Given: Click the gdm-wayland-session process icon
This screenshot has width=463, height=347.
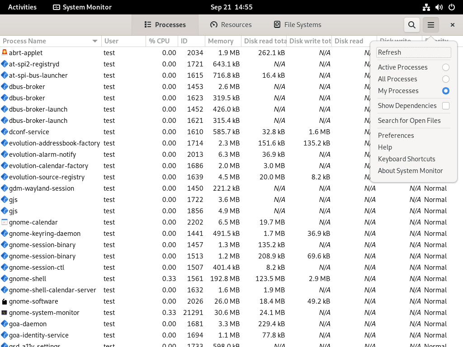Looking at the screenshot, I should [x=5, y=188].
